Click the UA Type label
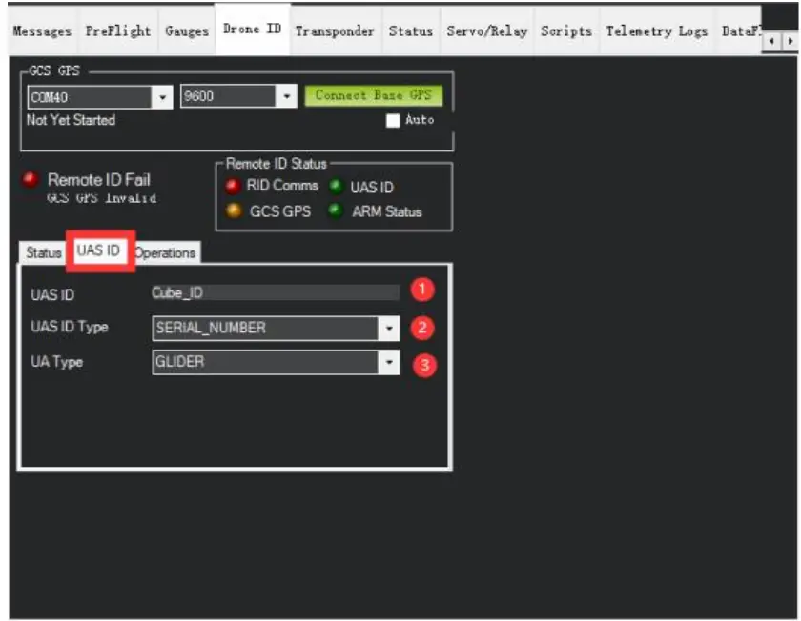Image resolution: width=801 pixels, height=621 pixels. coord(56,362)
